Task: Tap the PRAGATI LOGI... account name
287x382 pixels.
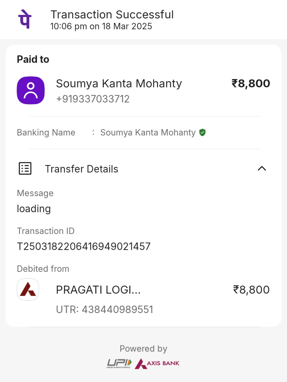Action: [x=98, y=290]
